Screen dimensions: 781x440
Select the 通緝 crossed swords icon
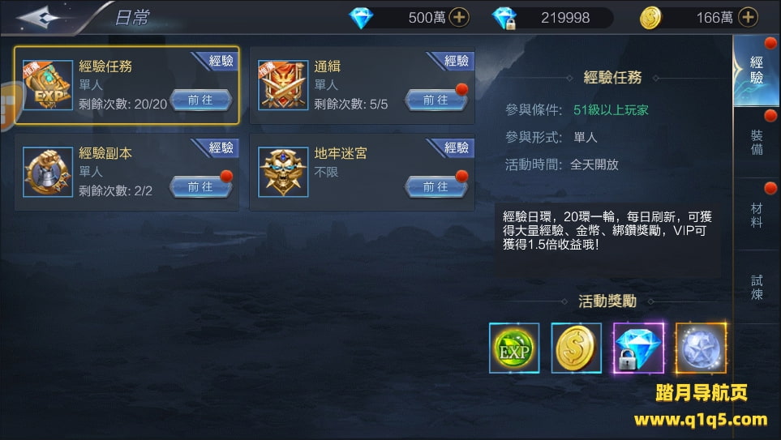pos(283,85)
